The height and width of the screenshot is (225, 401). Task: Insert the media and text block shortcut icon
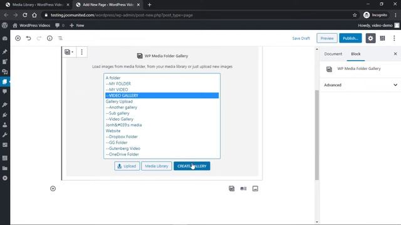point(244,189)
